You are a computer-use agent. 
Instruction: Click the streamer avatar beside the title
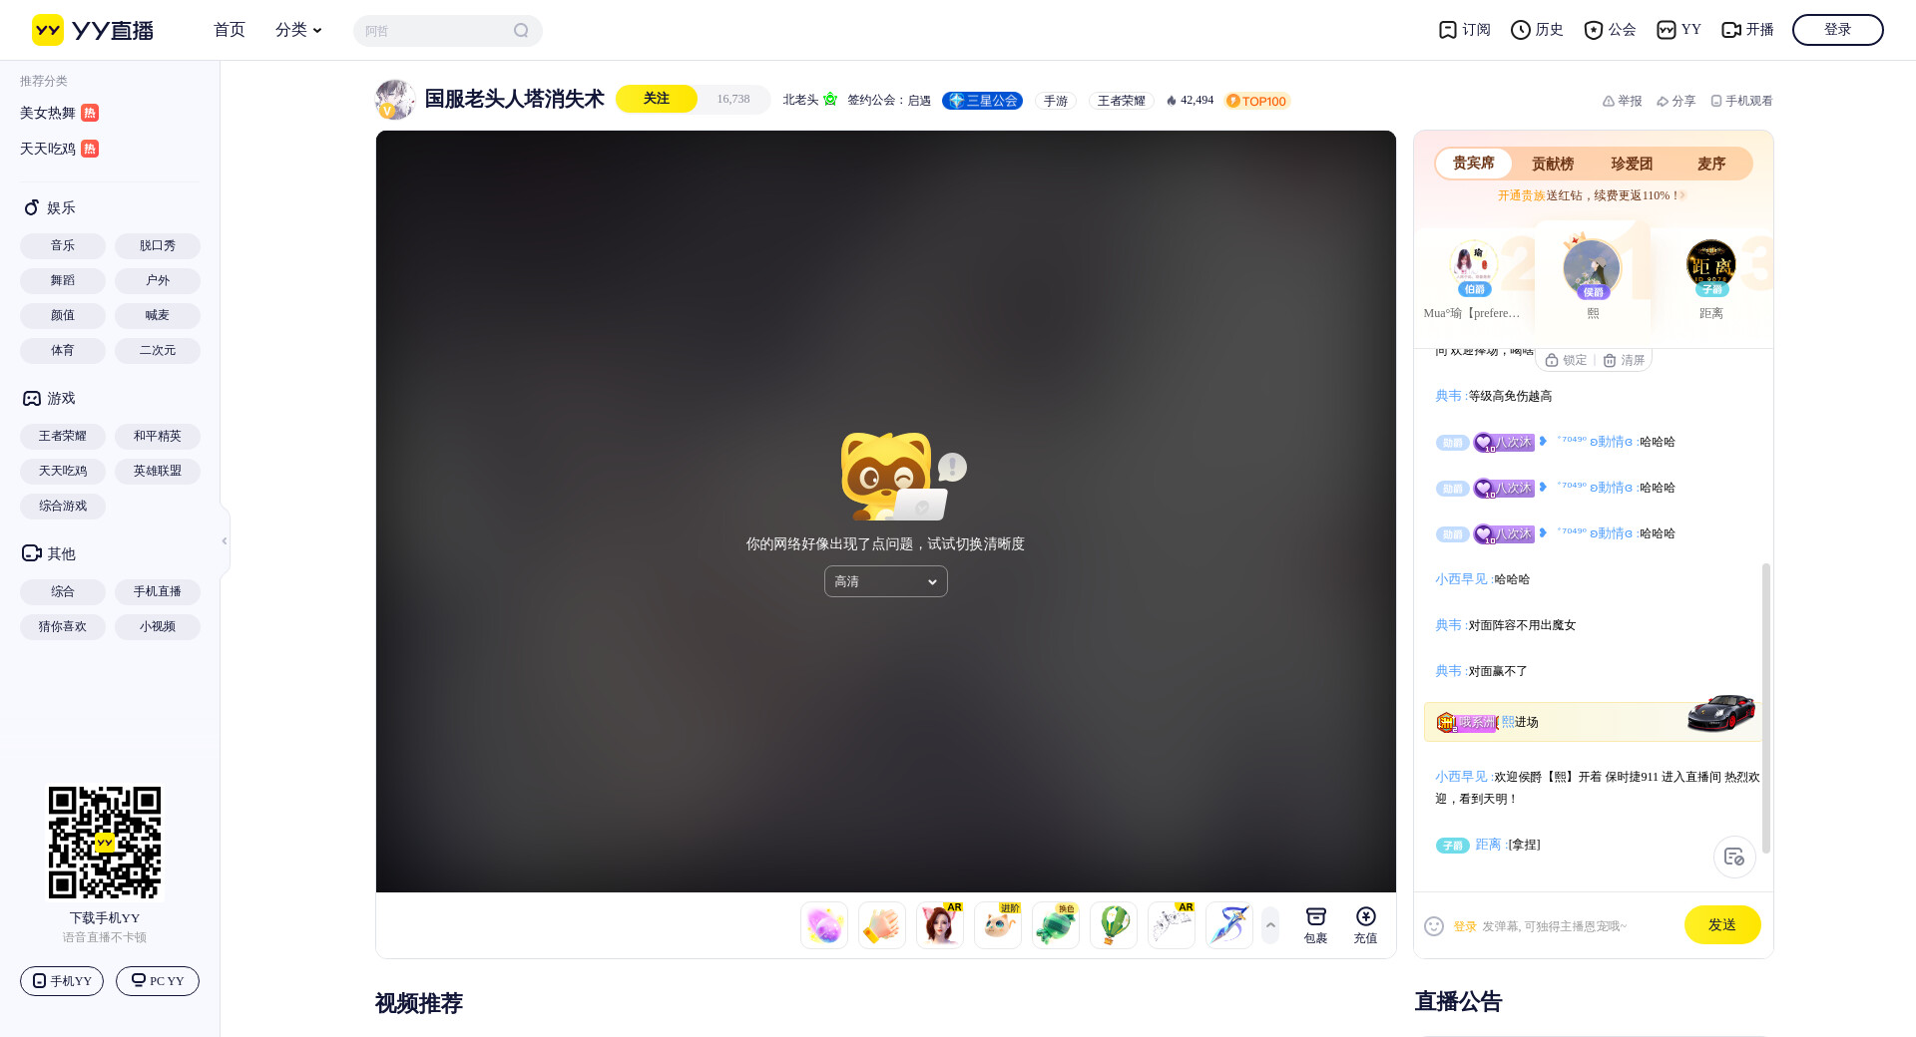pos(395,100)
